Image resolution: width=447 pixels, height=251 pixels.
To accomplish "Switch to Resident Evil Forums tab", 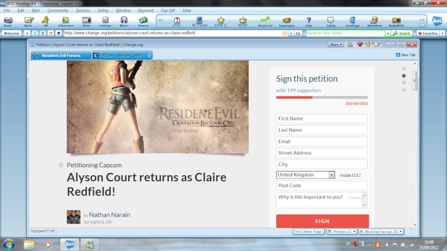I will 61,55.
